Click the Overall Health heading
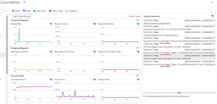Screen dimensions: 217x104 (18, 76)
